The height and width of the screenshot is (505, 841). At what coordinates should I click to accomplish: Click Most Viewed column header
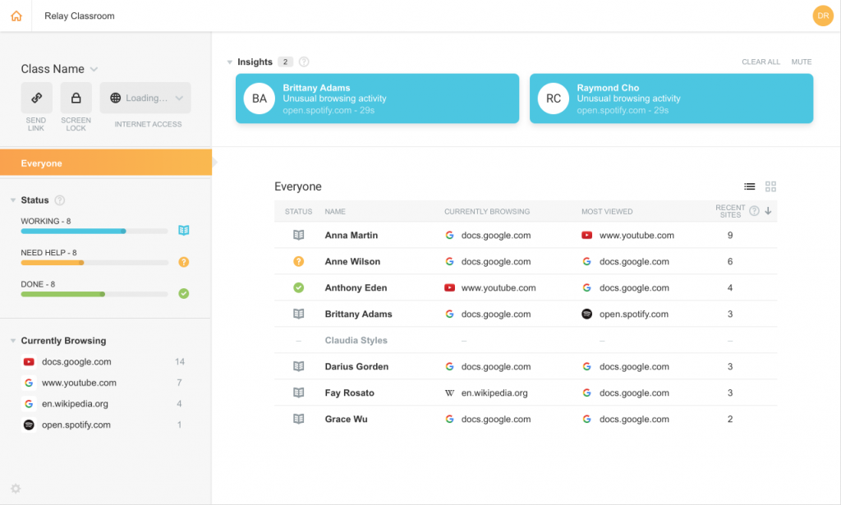[607, 211]
